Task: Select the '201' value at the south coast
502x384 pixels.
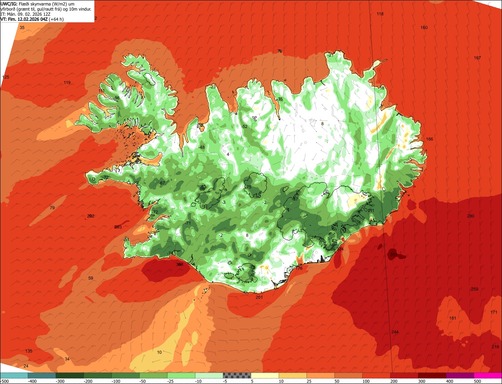Action: [259, 297]
